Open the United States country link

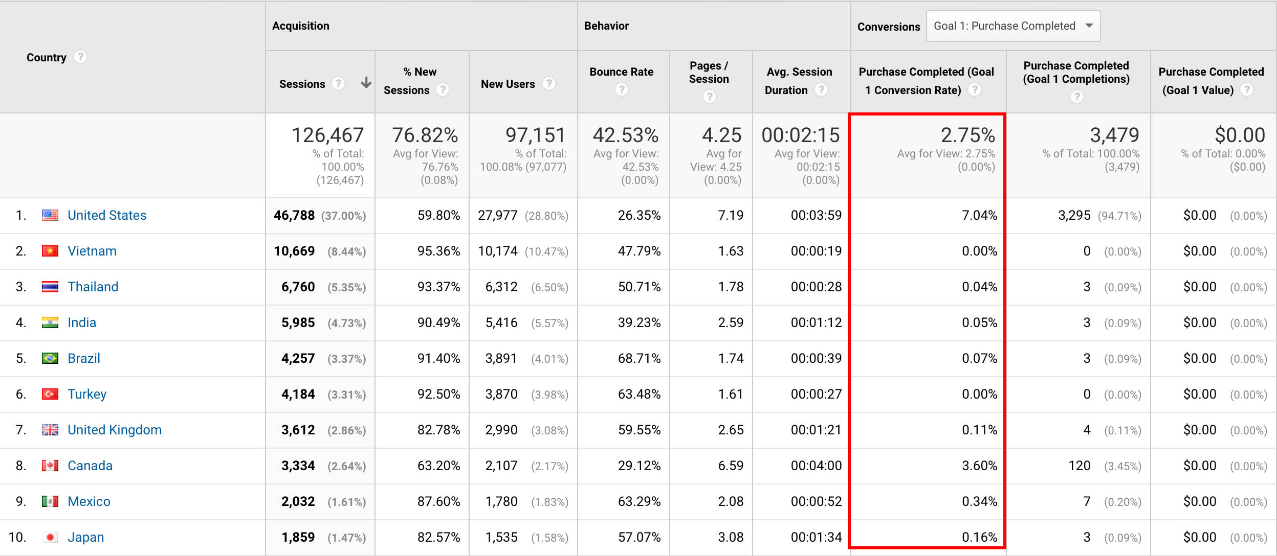[x=107, y=215]
